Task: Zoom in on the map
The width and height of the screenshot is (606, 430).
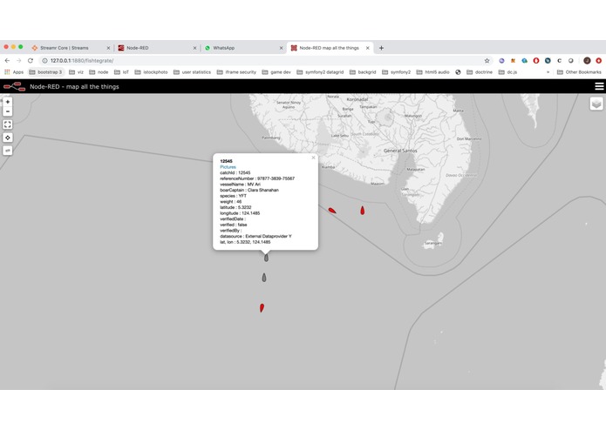Action: 7,102
